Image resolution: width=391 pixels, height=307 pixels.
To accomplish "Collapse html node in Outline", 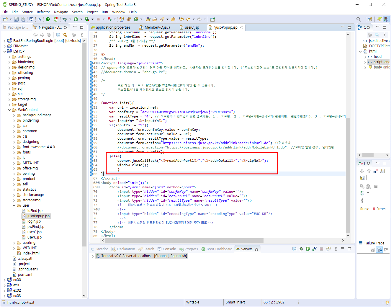I will coord(360,51).
